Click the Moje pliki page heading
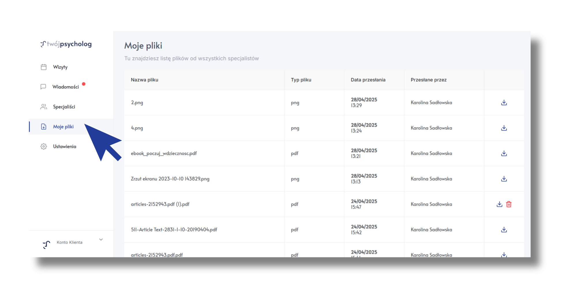 [x=143, y=46]
